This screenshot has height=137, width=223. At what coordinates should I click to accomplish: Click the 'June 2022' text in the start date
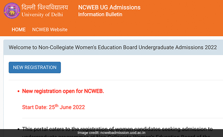point(72,107)
